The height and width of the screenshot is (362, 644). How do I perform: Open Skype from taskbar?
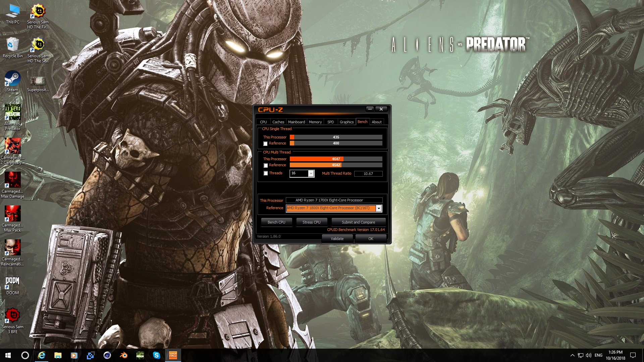pos(156,355)
